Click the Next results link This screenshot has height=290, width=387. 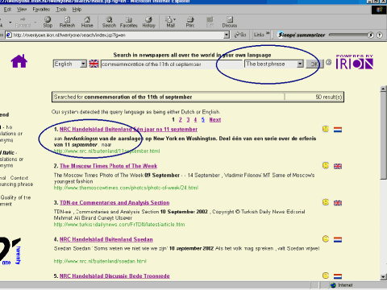[x=215, y=120]
